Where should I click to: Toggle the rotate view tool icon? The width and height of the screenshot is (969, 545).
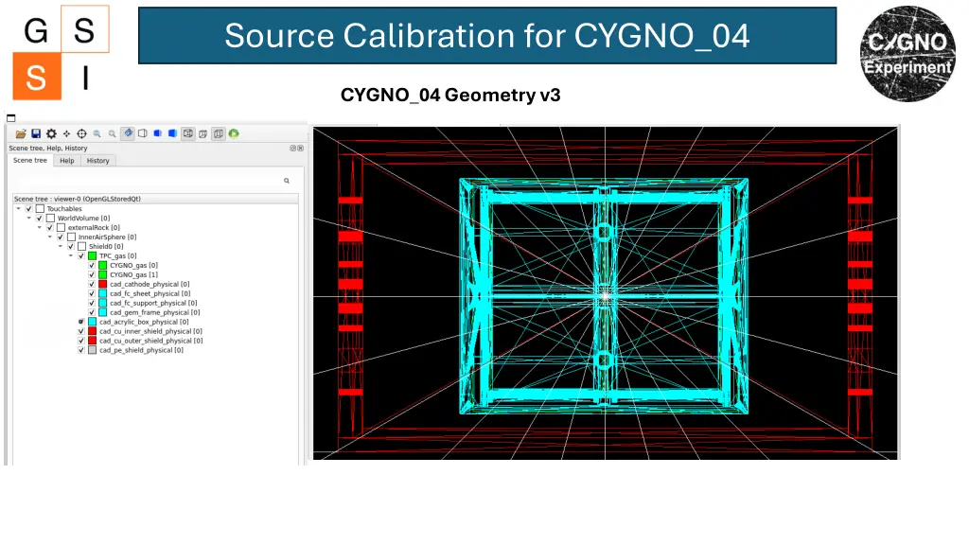tap(128, 134)
